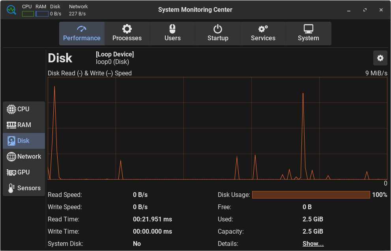Click the RAM mini usage bar in header
The image size is (391, 251).
click(x=42, y=14)
